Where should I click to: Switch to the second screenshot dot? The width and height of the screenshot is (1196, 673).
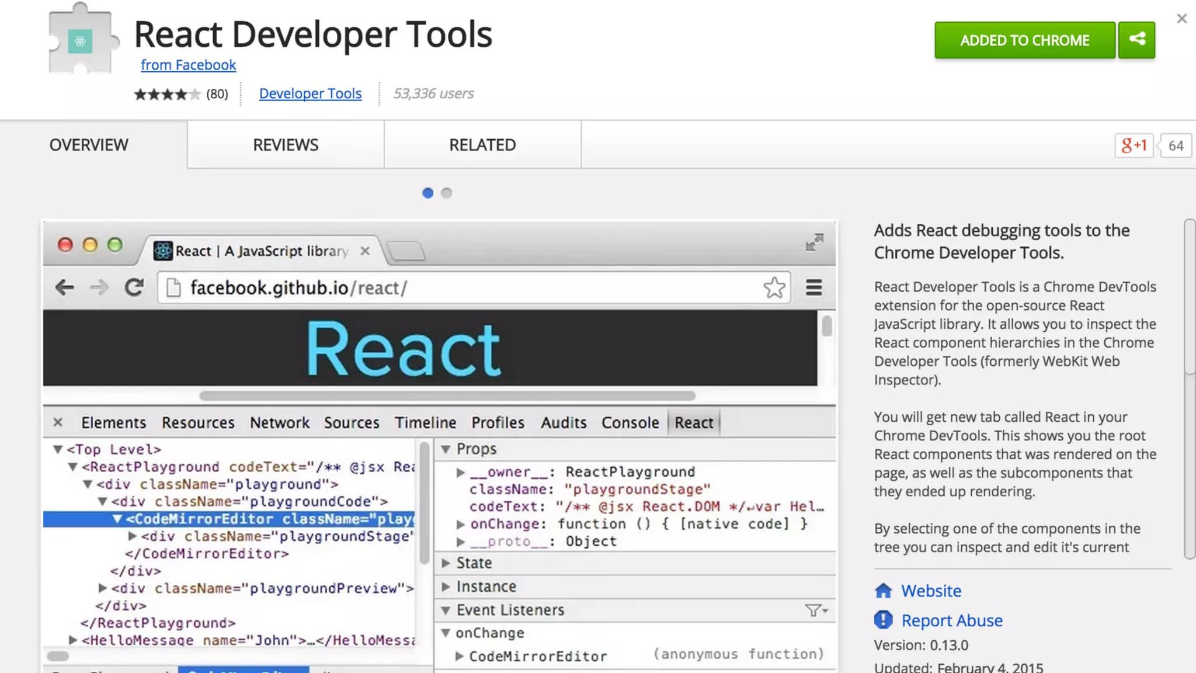point(447,193)
